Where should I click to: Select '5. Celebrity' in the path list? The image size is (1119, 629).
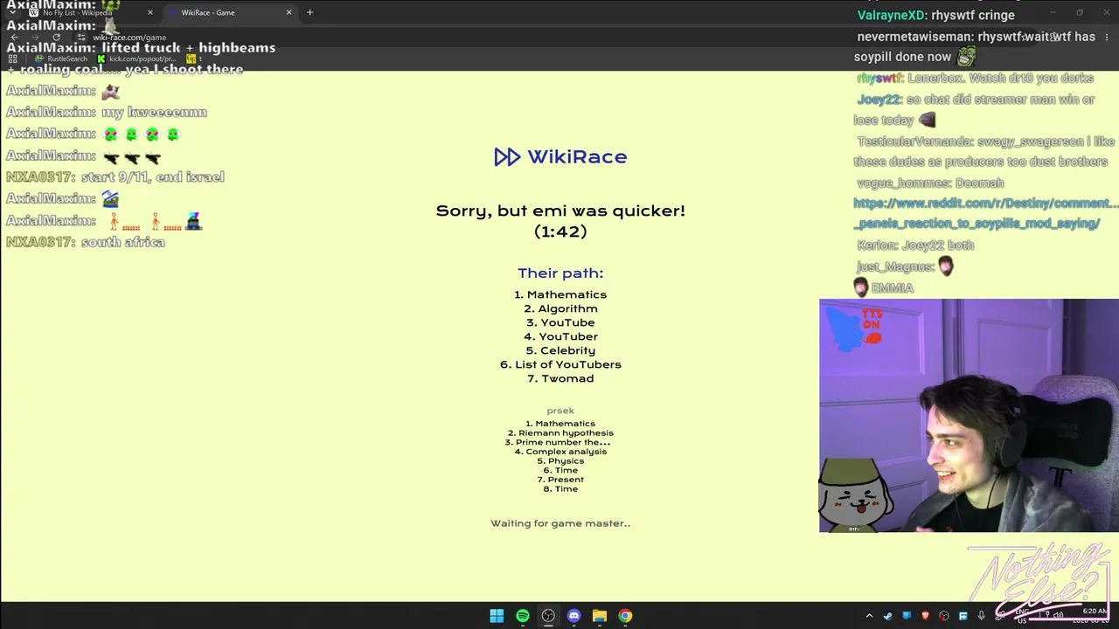(x=560, y=350)
